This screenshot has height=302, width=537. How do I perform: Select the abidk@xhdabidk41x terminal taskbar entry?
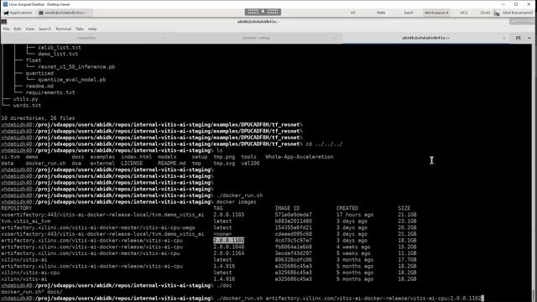pos(64,13)
